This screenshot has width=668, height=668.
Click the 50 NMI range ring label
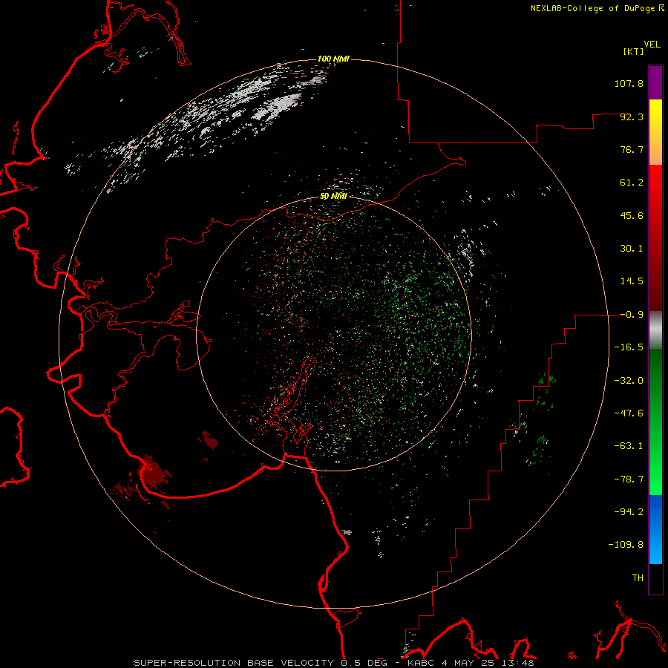point(333,197)
